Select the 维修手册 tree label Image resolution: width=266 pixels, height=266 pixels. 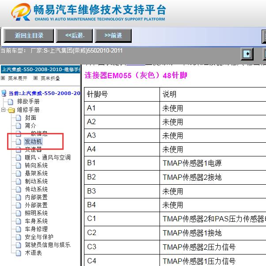coord(28,110)
